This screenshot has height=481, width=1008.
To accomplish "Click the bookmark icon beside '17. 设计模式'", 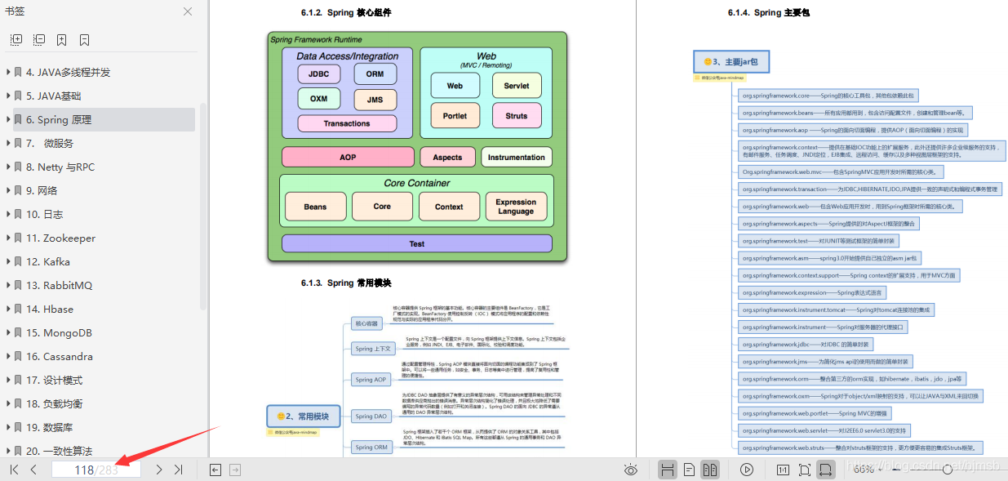I will pyautogui.click(x=19, y=380).
